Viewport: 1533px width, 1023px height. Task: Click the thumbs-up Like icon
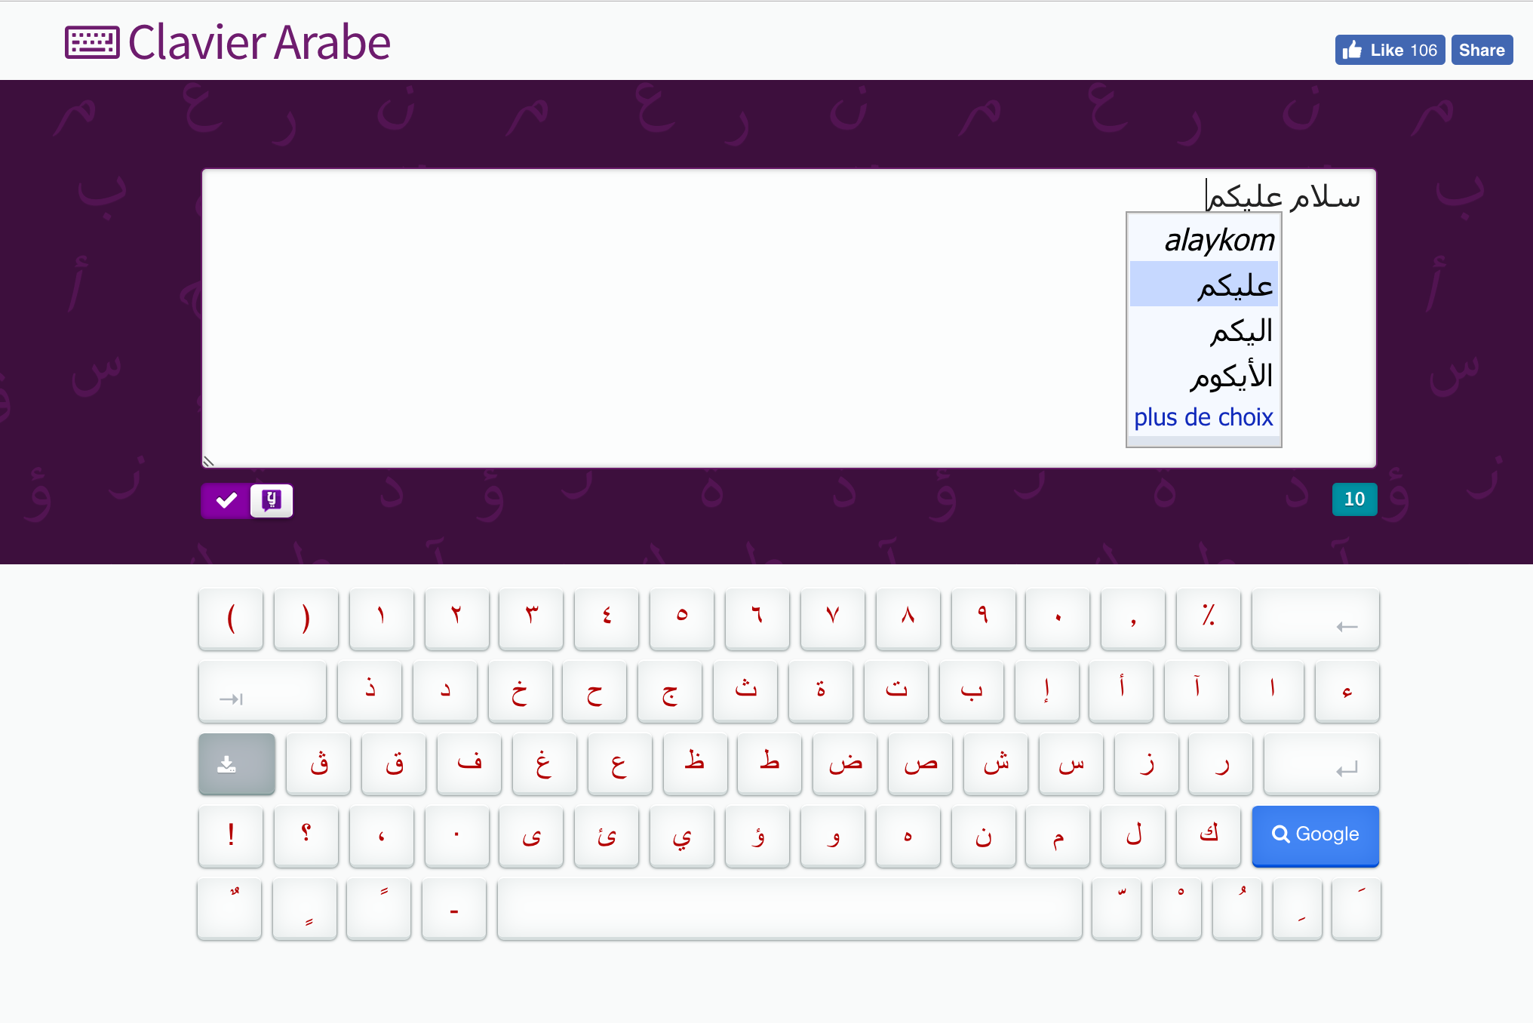click(1353, 49)
